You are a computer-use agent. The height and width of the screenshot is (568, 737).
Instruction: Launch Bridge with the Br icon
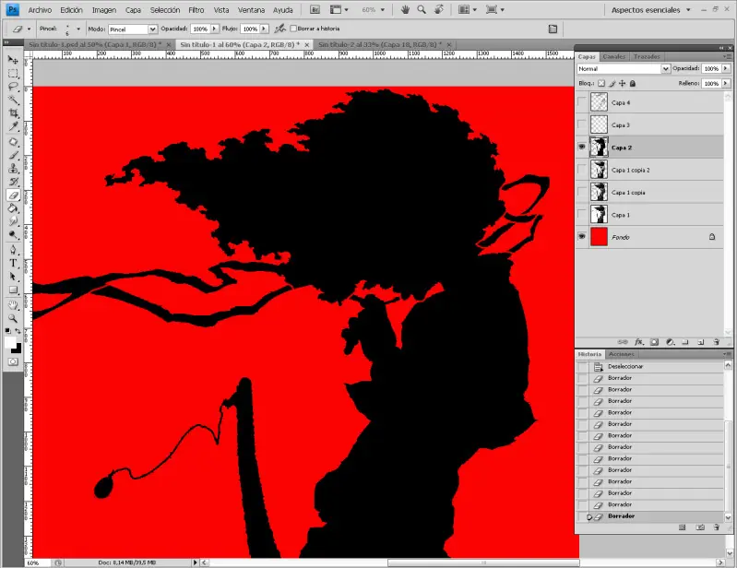click(x=315, y=9)
